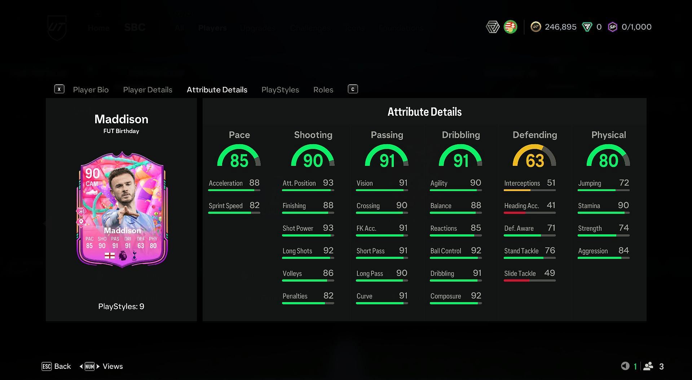The image size is (692, 380).
Task: Click the purple SP season points icon
Action: [613, 27]
